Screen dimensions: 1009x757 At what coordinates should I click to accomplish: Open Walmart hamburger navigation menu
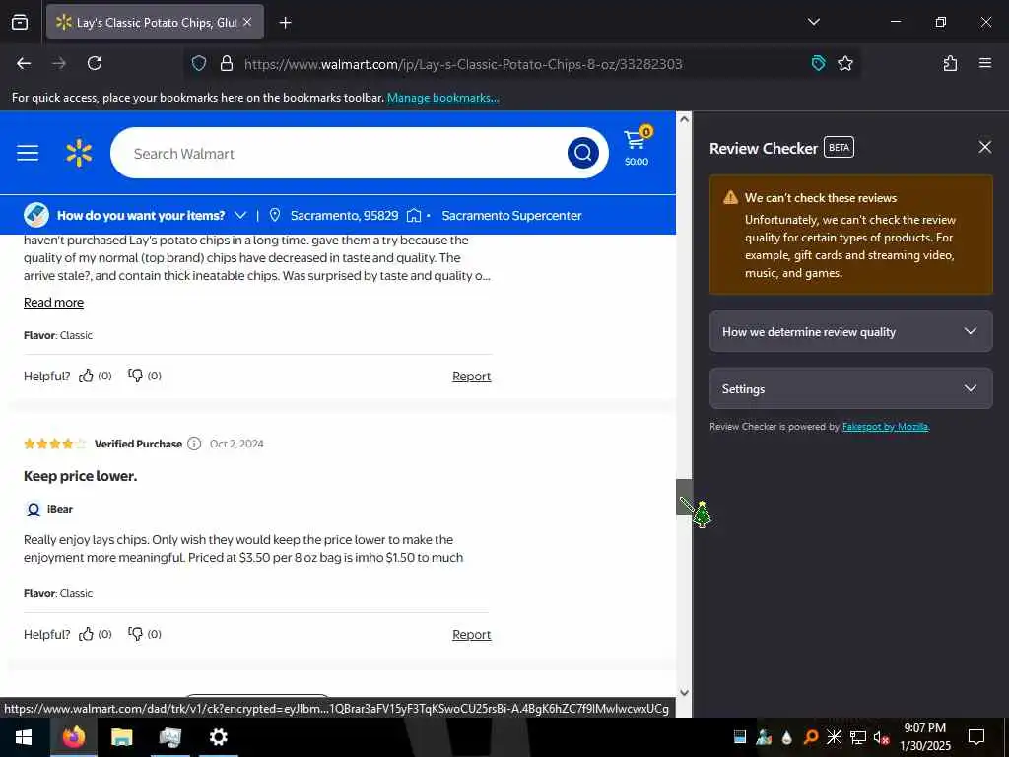pos(28,153)
